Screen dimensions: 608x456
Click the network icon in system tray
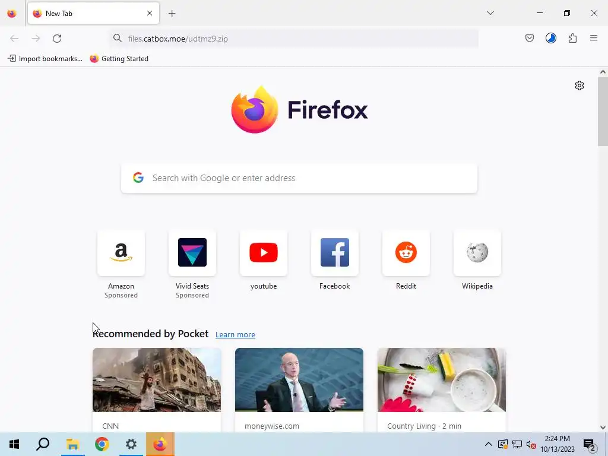tap(517, 444)
